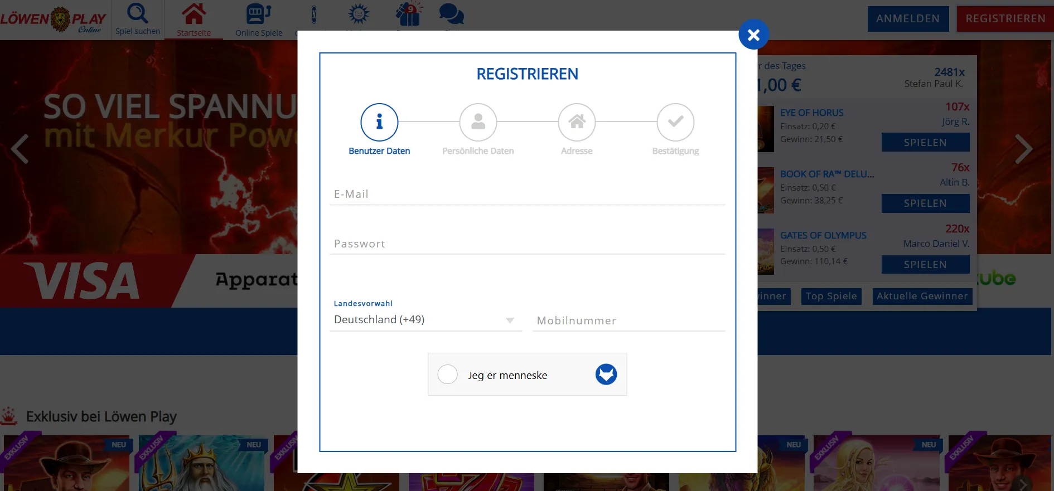The height and width of the screenshot is (491, 1054).
Task: Click the Spiel suchen magnifier icon
Action: 137,13
